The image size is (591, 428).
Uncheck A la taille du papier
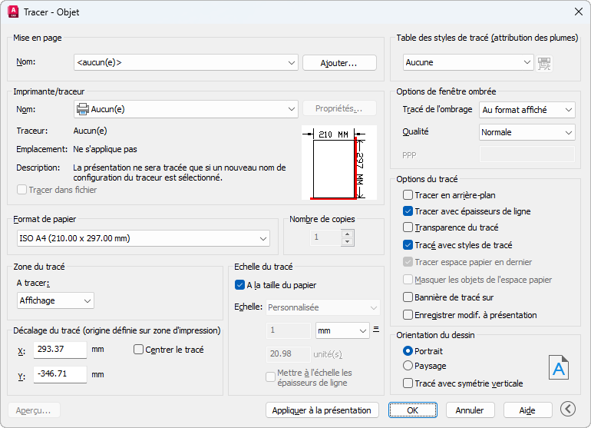(x=239, y=285)
